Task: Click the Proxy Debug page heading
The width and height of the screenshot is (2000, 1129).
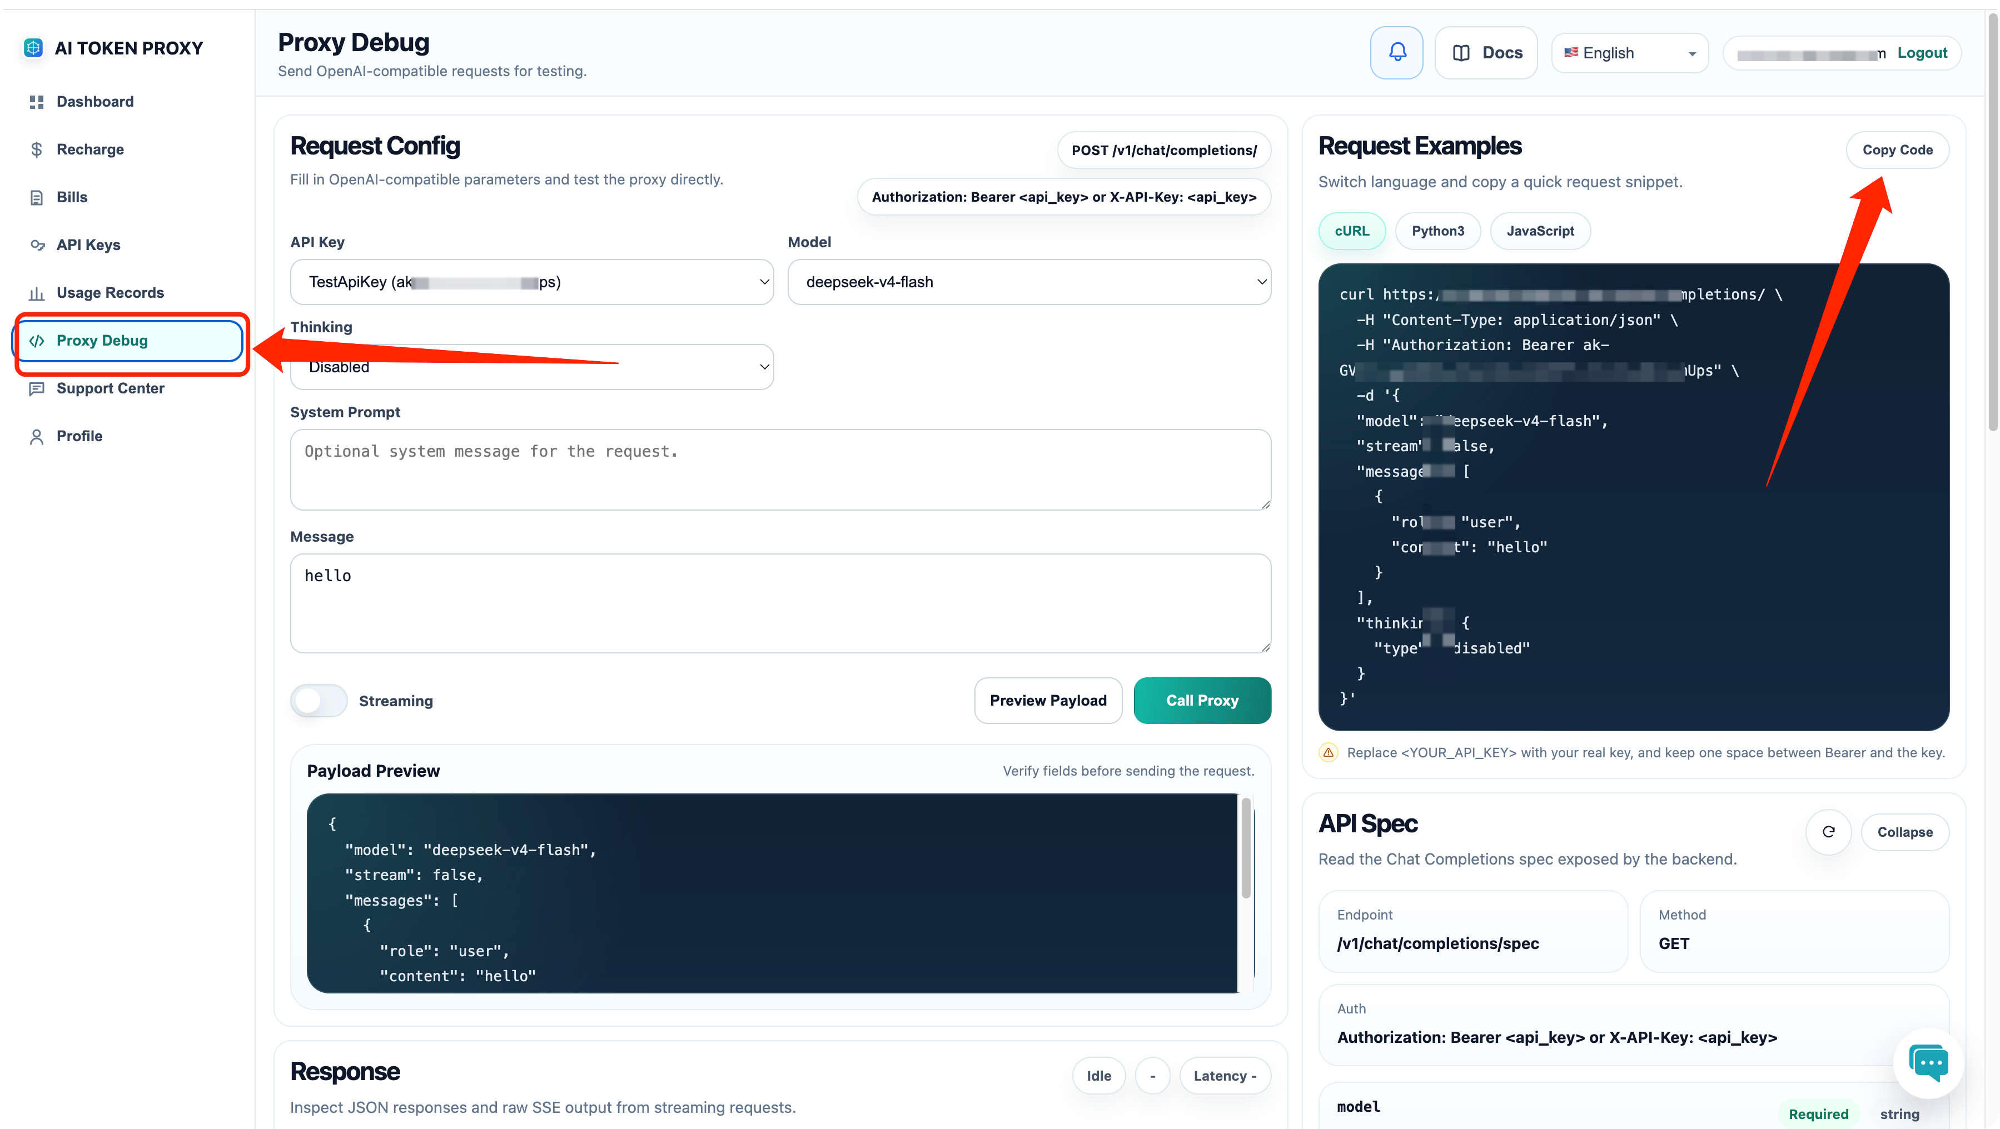Action: 354,42
